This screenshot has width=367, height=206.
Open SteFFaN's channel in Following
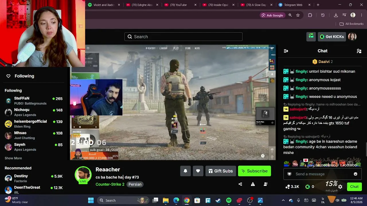coord(34,101)
